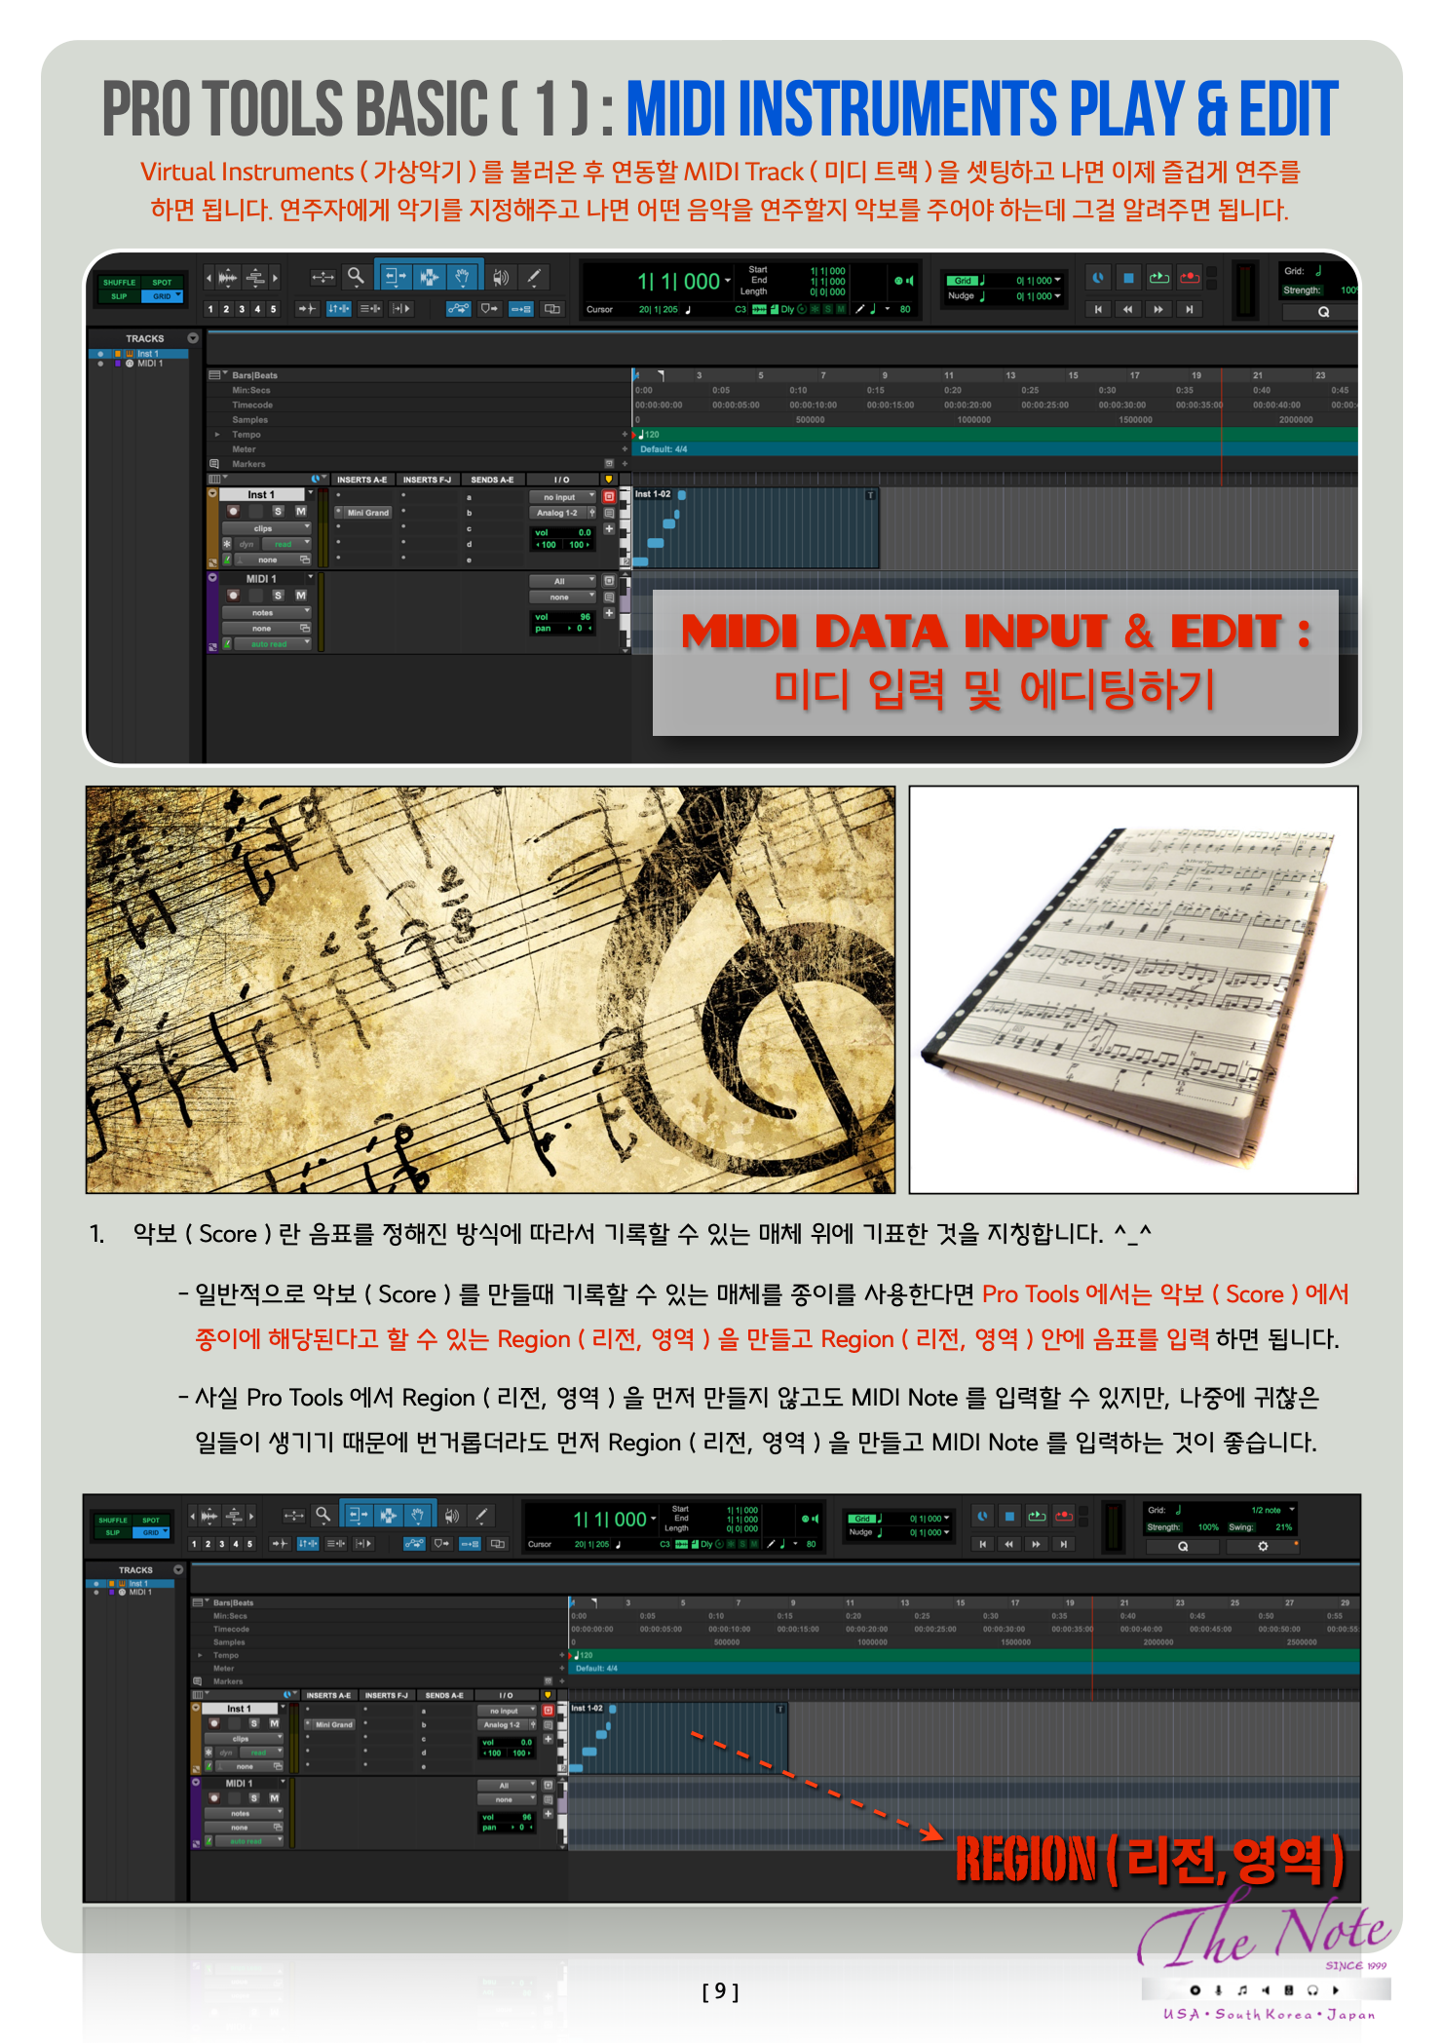Open MIDI 1 'auto read' automation selector, upper screenshot
This screenshot has height=2043, width=1442.
pyautogui.click(x=273, y=644)
